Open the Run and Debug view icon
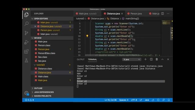The image size is (195, 110). 27,42
